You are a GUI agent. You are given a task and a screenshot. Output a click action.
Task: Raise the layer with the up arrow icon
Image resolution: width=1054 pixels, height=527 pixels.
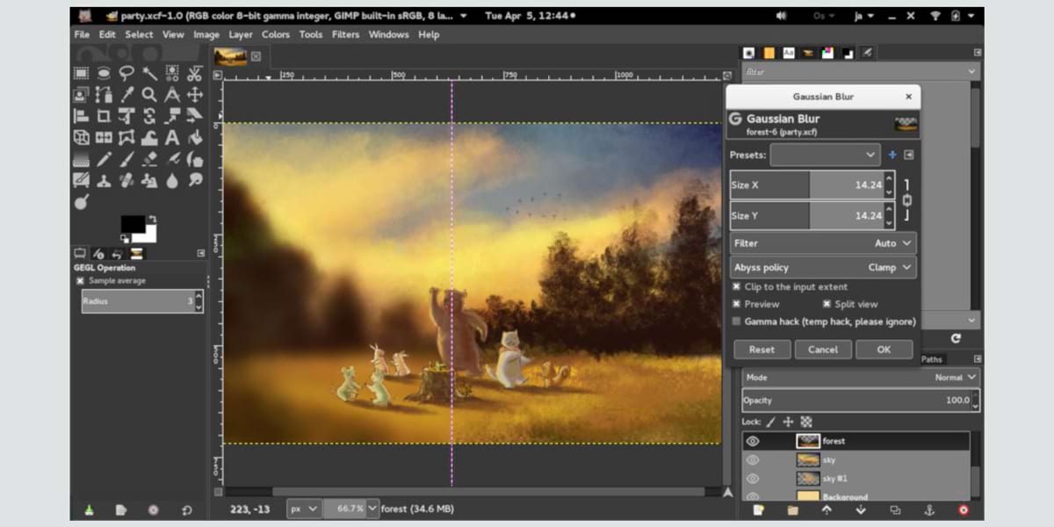click(x=827, y=509)
